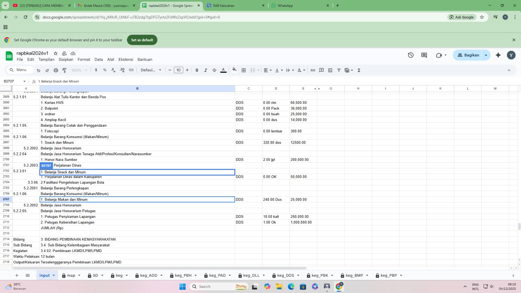Viewport: 521px width, 293px height.
Task: Click the Bagikan share button
Action: pyautogui.click(x=468, y=55)
